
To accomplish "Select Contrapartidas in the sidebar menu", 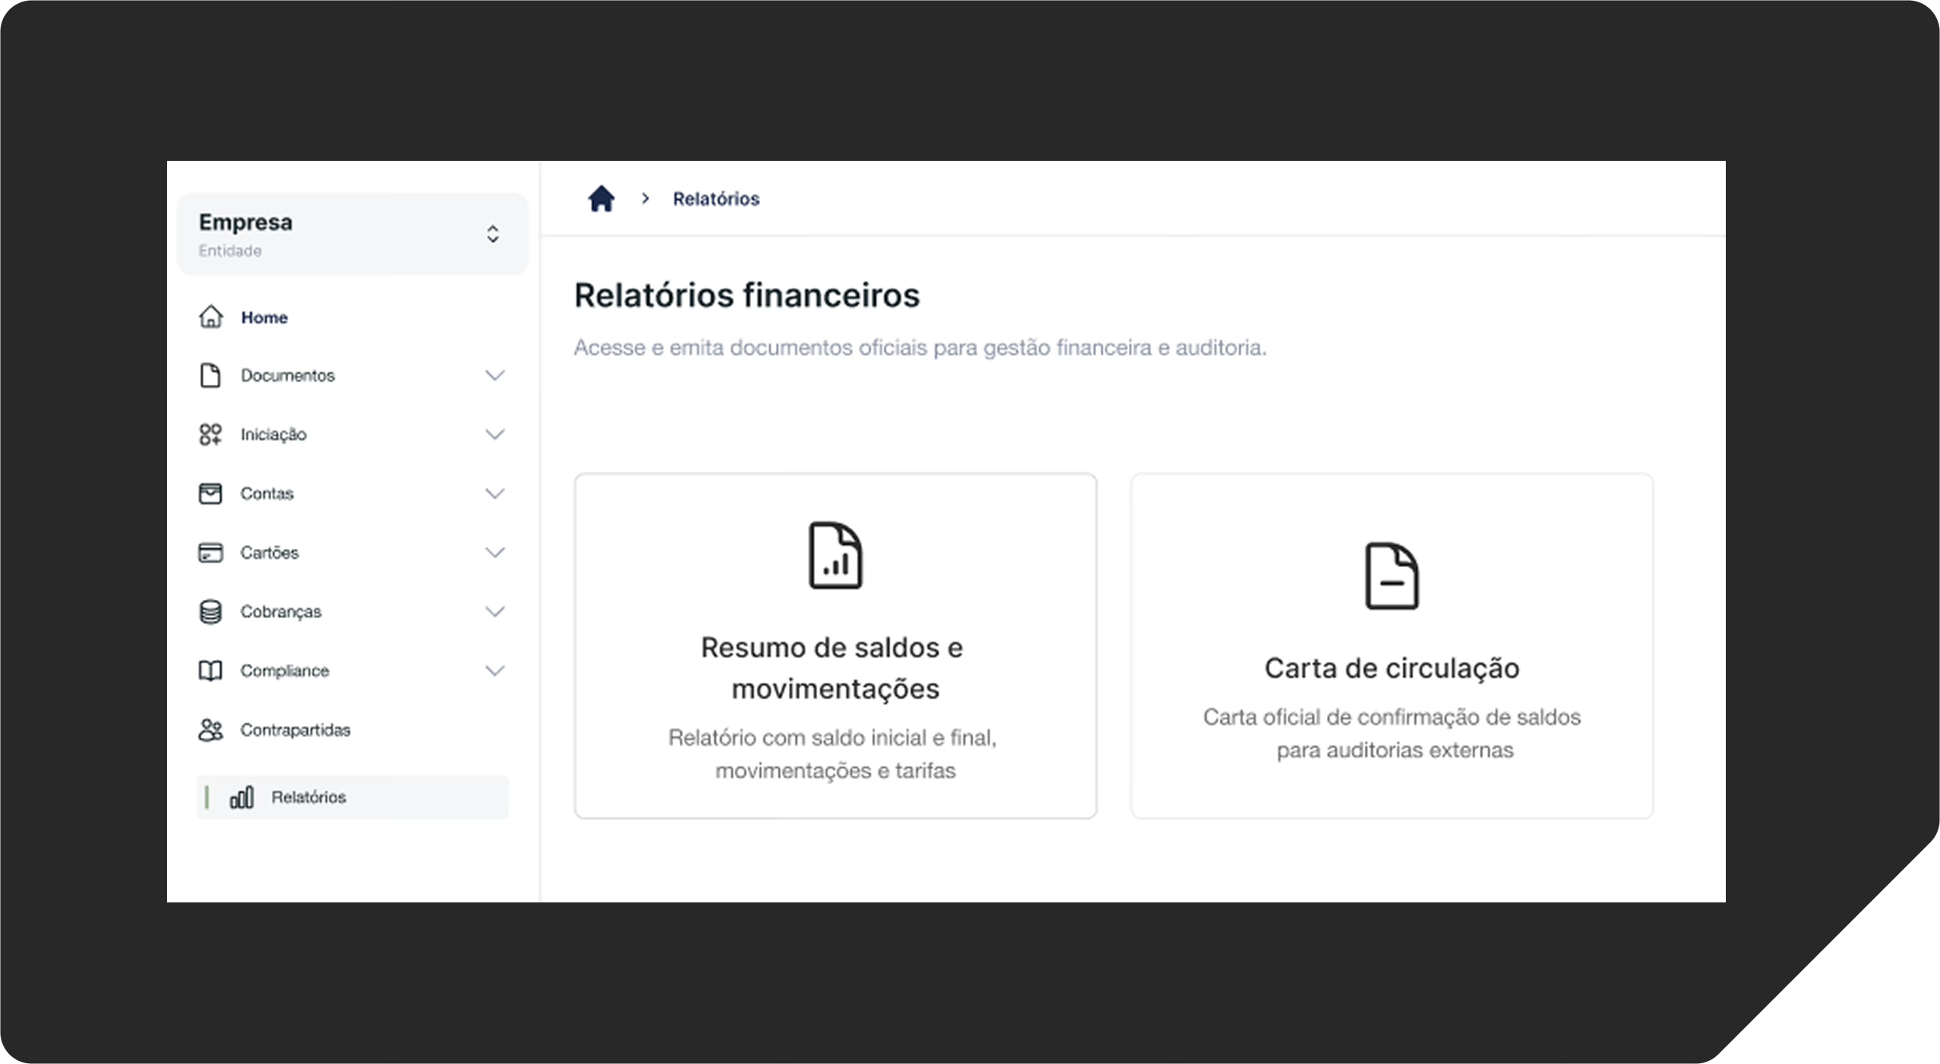I will 295,730.
